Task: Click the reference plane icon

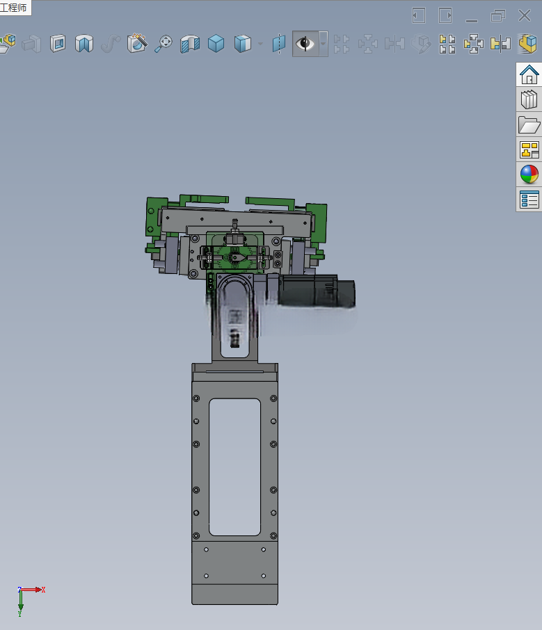Action: [x=278, y=43]
